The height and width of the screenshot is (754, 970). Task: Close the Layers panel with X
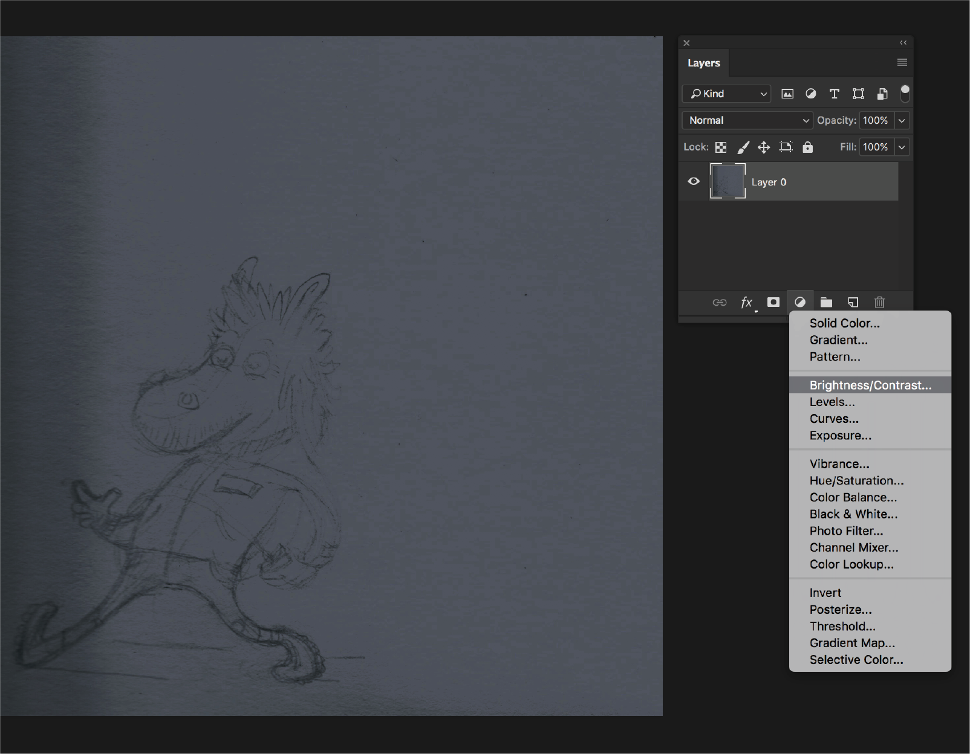click(686, 43)
